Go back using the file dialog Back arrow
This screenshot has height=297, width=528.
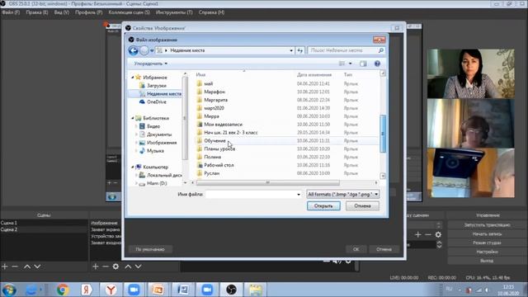pos(134,50)
